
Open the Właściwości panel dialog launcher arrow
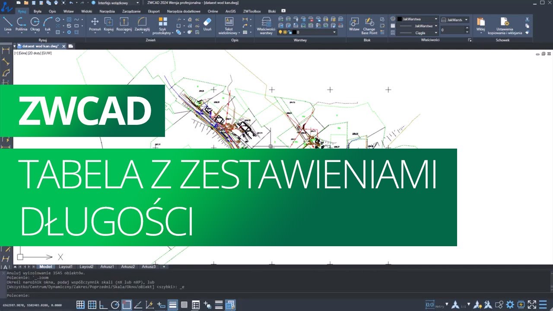pyautogui.click(x=470, y=40)
